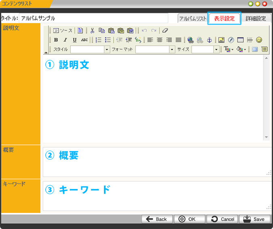Open the text color picker
273x229 pixels.
pos(229,49)
